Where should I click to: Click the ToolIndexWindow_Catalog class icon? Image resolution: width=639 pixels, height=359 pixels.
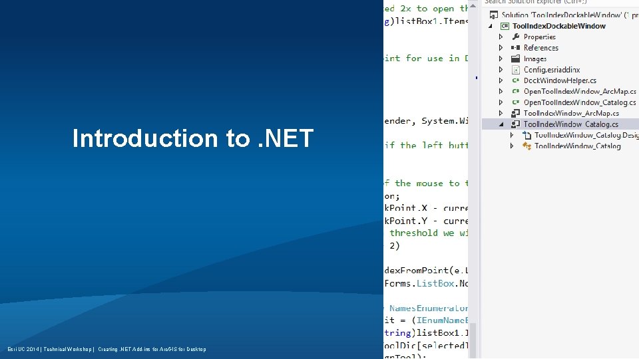click(527, 146)
